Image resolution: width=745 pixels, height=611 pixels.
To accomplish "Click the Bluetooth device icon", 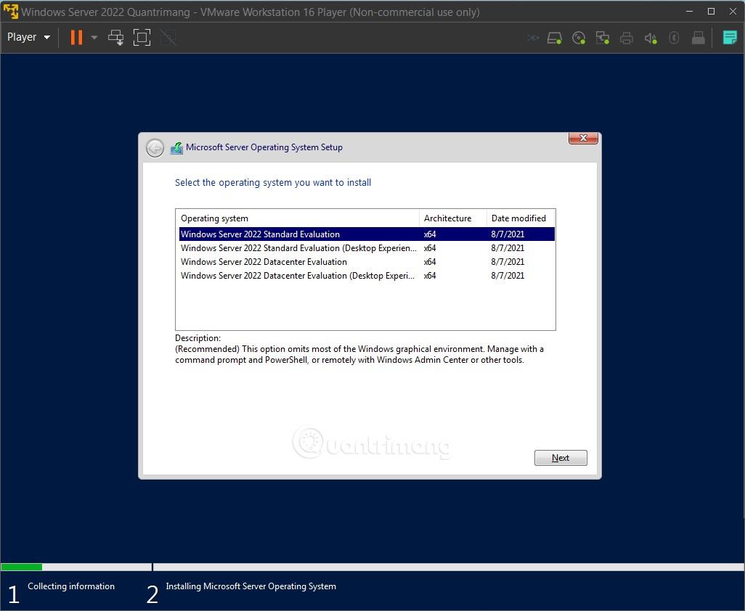I will point(674,38).
